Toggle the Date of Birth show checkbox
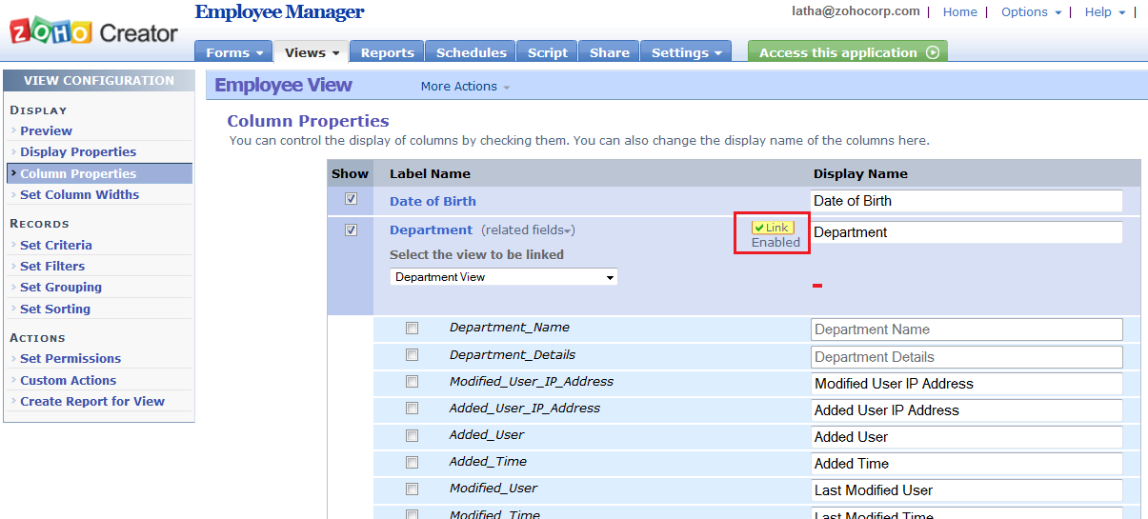 [x=351, y=200]
